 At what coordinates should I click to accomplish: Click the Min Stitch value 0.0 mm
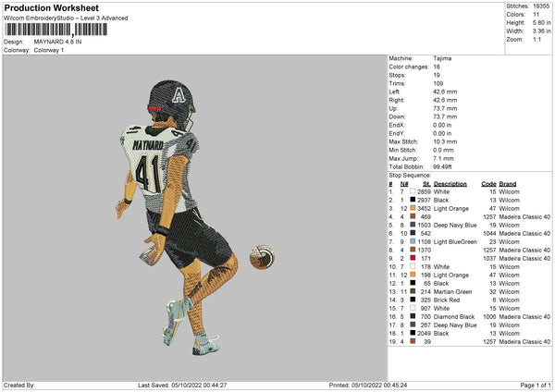[x=443, y=150]
